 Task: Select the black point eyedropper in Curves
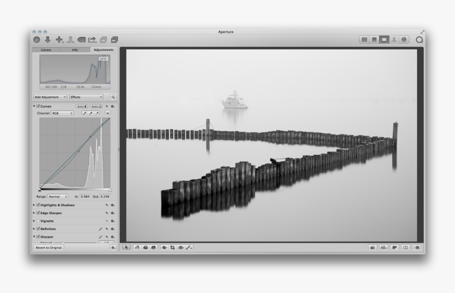point(85,113)
